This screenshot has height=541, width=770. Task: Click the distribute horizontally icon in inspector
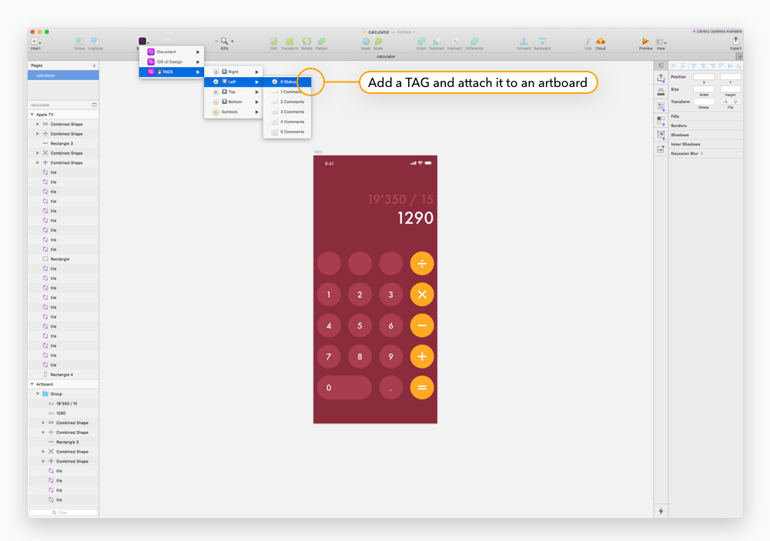click(x=673, y=65)
